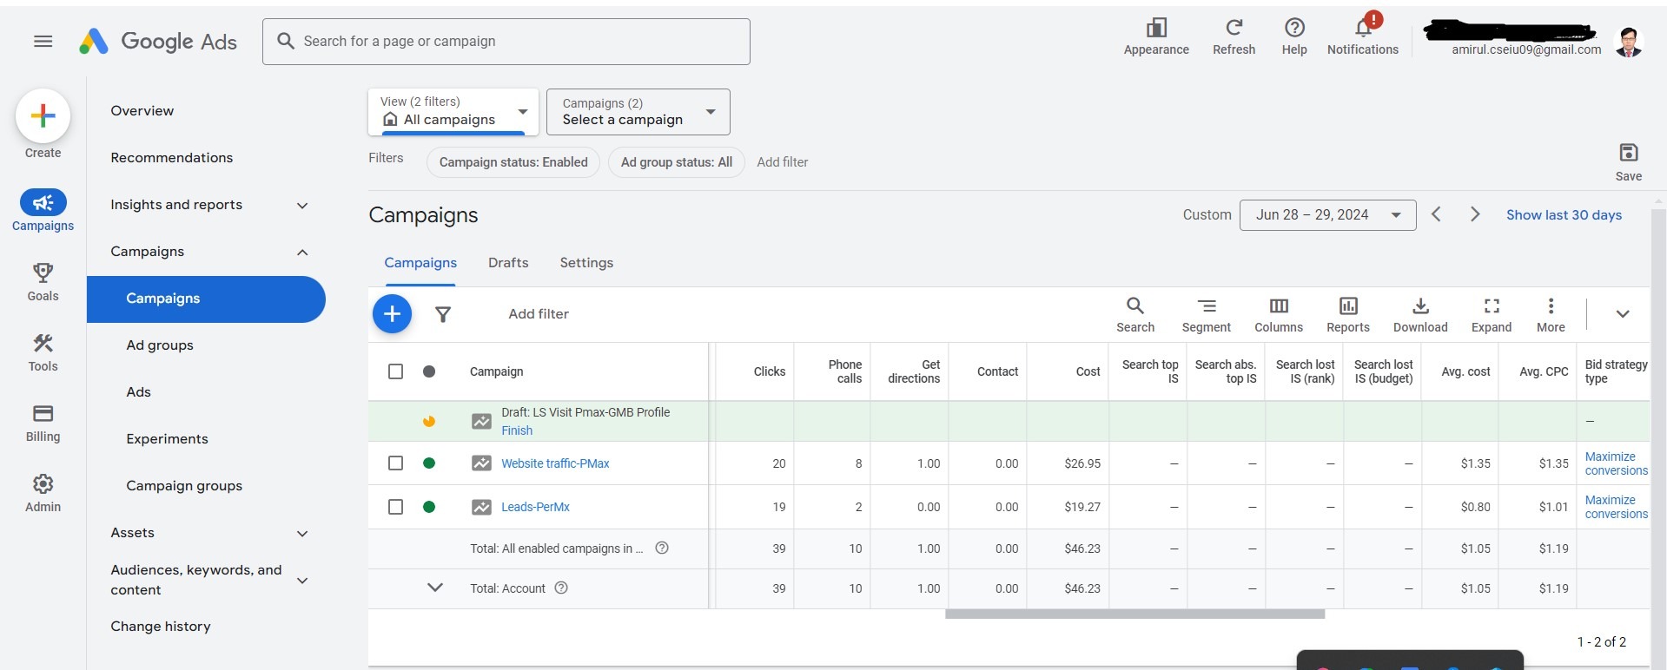The width and height of the screenshot is (1667, 670).
Task: Select the Campaigns tab
Action: [420, 263]
